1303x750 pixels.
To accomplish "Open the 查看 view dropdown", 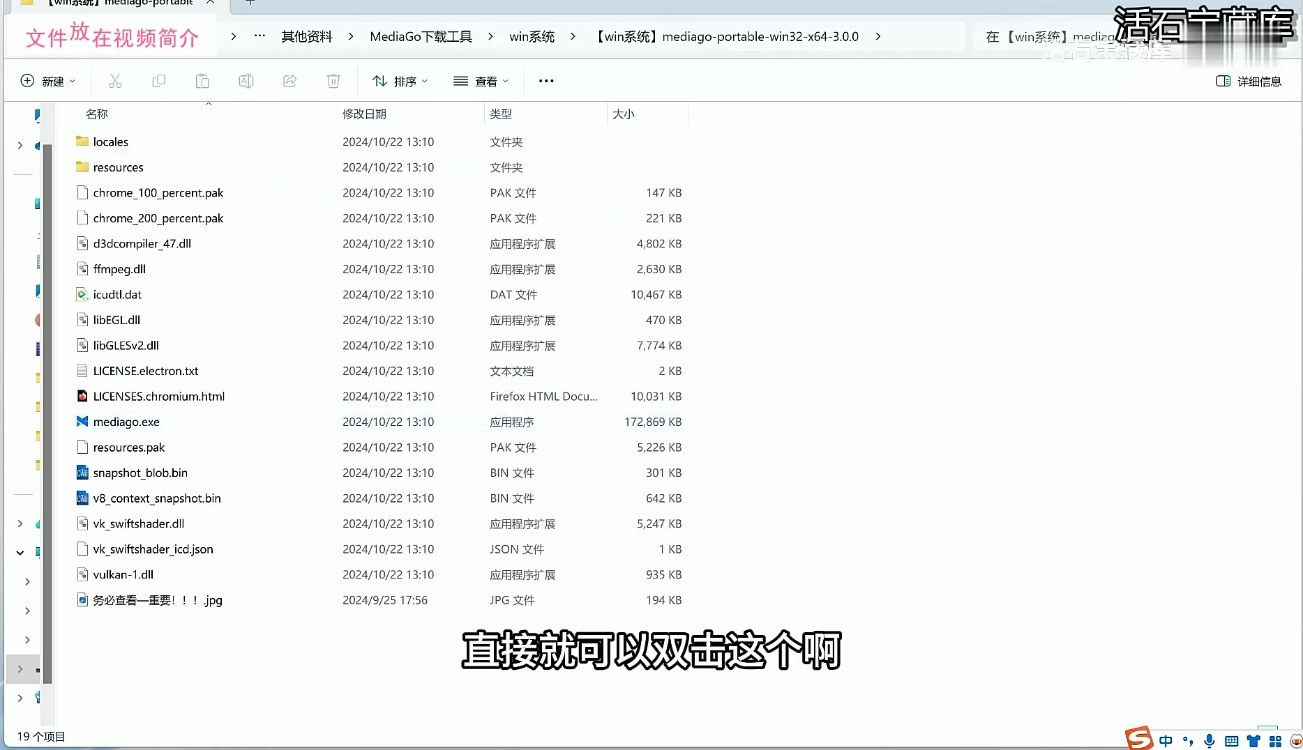I will 481,82.
